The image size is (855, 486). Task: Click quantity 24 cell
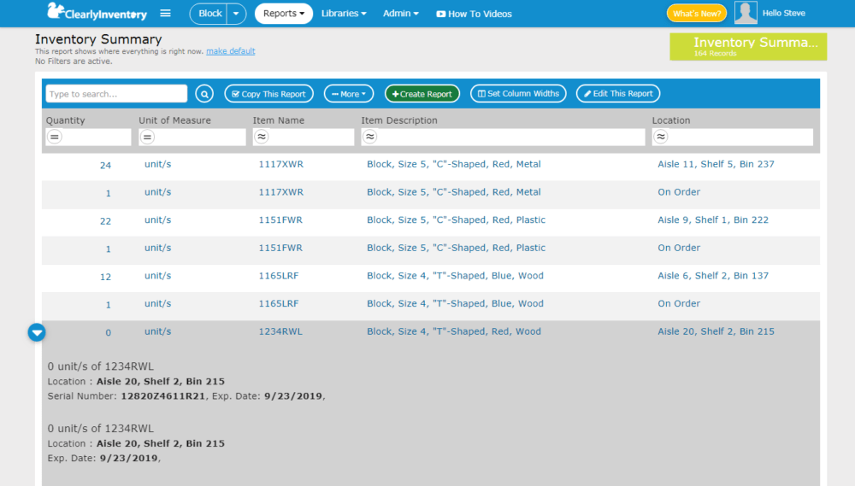(x=105, y=165)
